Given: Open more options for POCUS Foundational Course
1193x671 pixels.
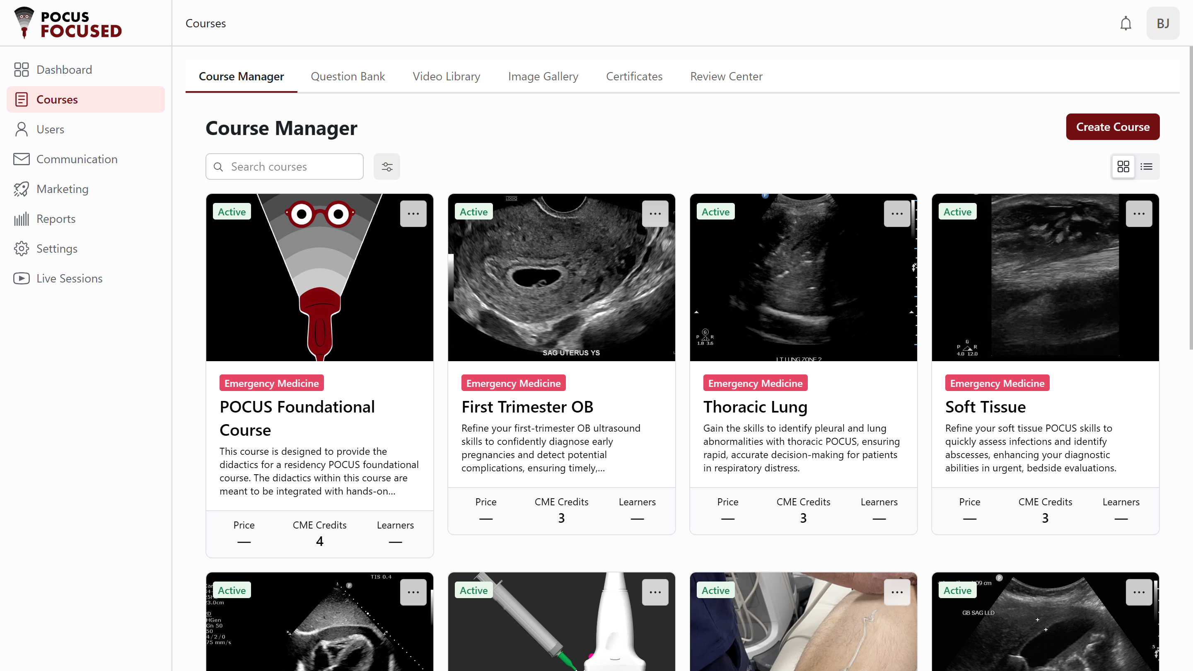Looking at the screenshot, I should pos(413,213).
